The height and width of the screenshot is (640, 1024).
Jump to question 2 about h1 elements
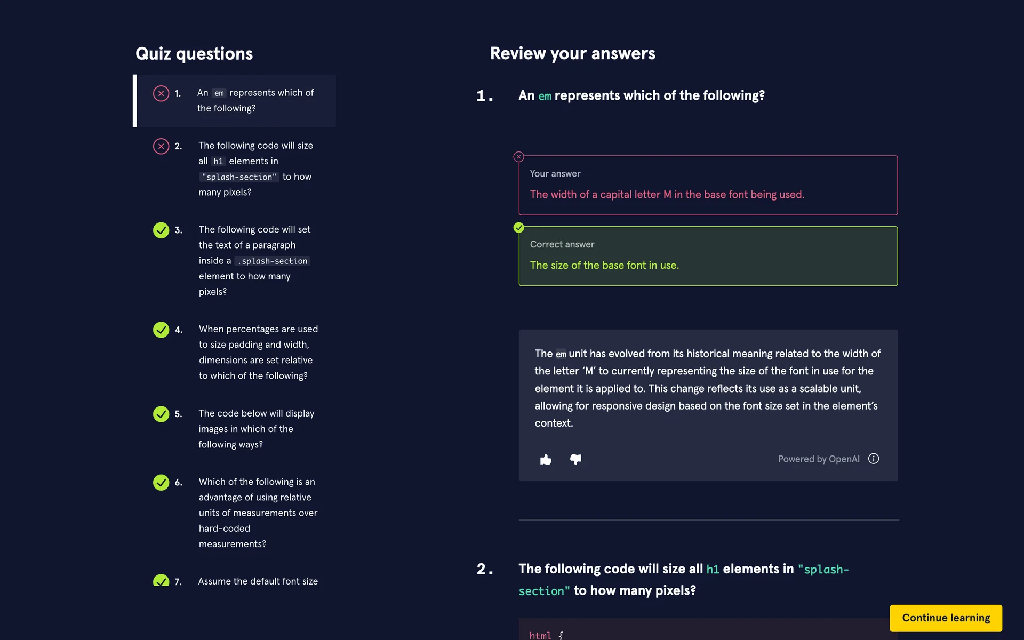[255, 169]
